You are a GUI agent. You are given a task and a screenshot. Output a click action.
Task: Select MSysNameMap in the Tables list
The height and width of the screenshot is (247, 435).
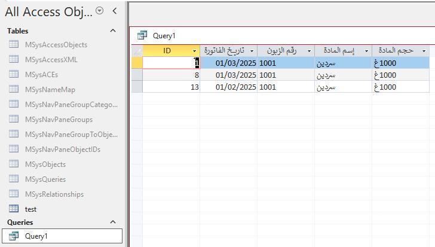(50, 90)
